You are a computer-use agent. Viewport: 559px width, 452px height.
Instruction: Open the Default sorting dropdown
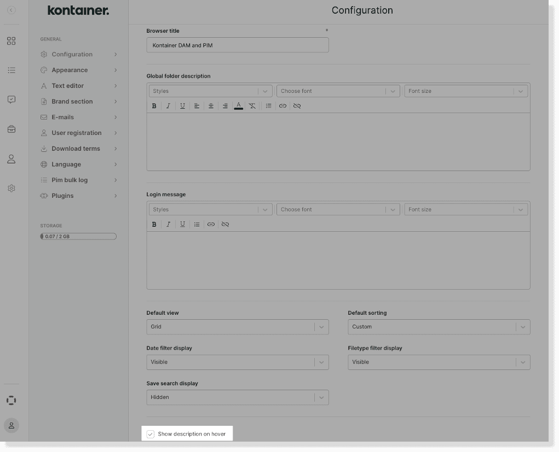[x=439, y=326]
